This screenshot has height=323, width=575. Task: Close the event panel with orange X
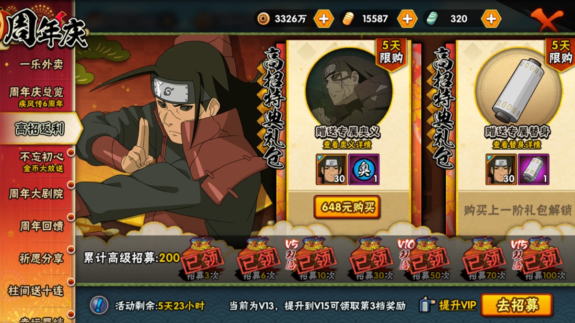pyautogui.click(x=546, y=19)
